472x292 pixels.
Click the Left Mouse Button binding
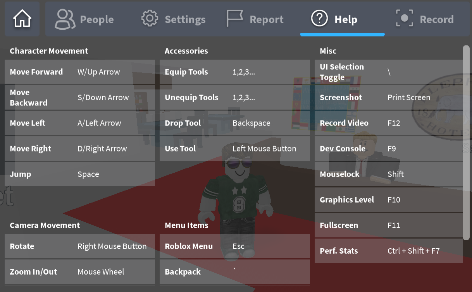tap(264, 149)
